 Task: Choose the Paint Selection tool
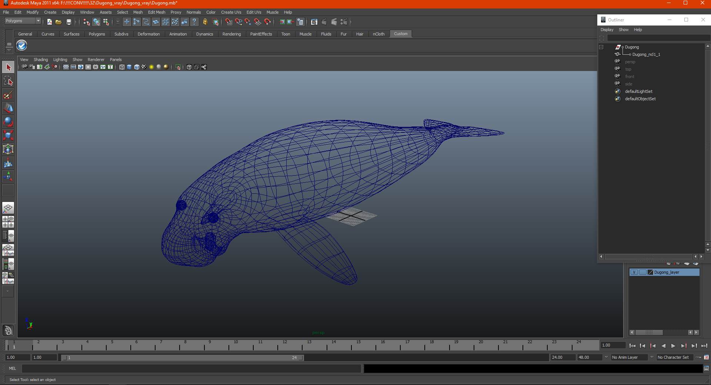(x=8, y=95)
